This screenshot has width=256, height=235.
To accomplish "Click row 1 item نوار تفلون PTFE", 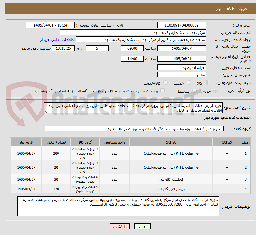I will (171, 153).
